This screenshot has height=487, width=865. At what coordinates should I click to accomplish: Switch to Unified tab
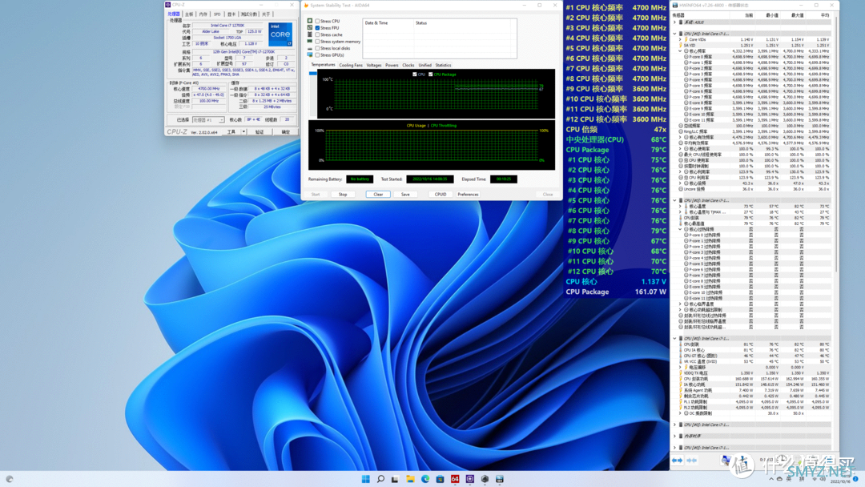tap(424, 65)
